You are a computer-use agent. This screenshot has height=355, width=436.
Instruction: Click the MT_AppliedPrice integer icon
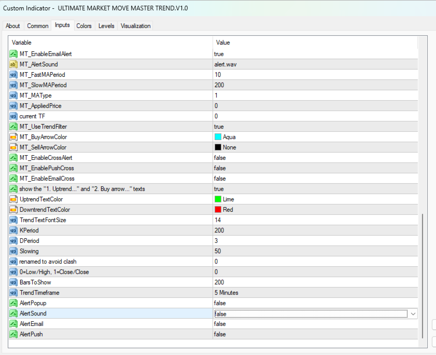pyautogui.click(x=13, y=106)
